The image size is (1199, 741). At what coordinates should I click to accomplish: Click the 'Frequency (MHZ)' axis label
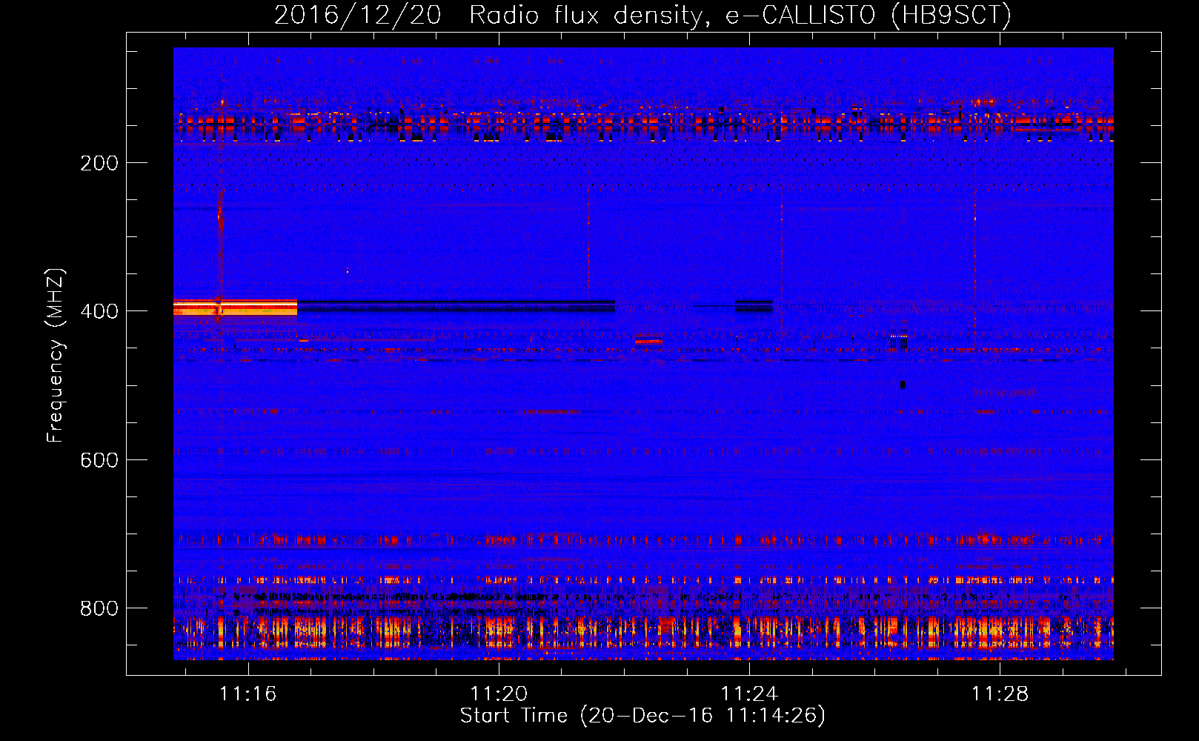coord(56,355)
